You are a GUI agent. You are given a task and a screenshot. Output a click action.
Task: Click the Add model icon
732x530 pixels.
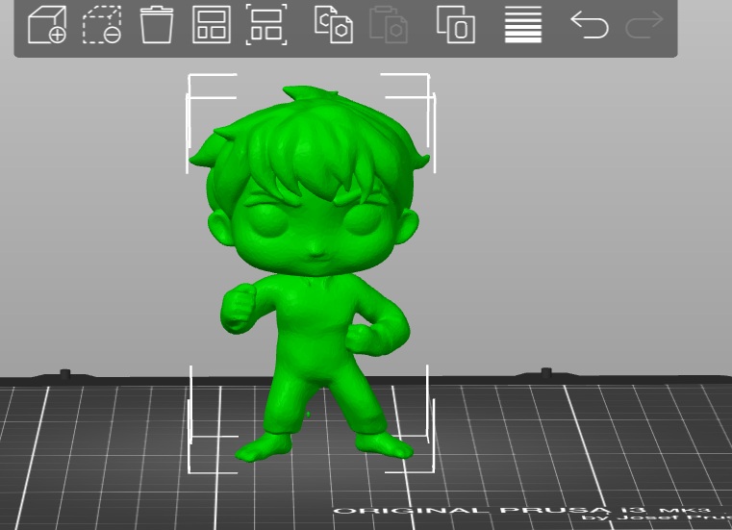point(47,25)
